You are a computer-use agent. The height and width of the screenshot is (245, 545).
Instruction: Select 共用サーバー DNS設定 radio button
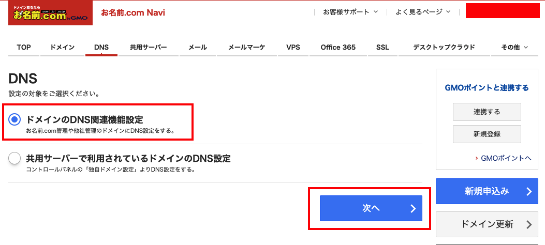click(x=14, y=159)
